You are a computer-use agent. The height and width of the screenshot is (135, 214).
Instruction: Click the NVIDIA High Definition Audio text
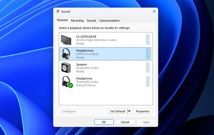pyautogui.click(x=96, y=40)
